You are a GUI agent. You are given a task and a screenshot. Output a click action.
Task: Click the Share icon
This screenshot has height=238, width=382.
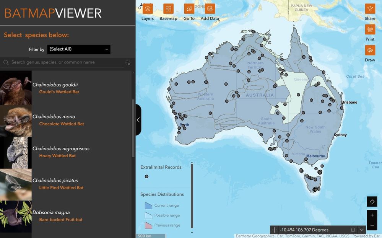pyautogui.click(x=370, y=9)
